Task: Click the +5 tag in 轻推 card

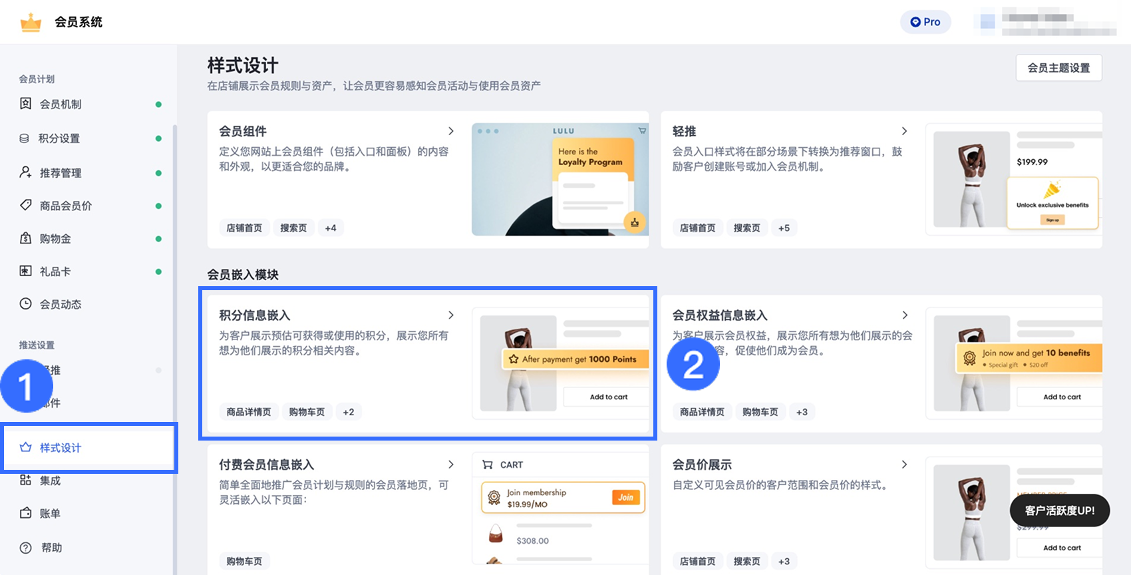Action: 784,228
